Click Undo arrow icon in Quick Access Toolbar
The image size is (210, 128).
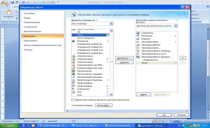coord(17,2)
